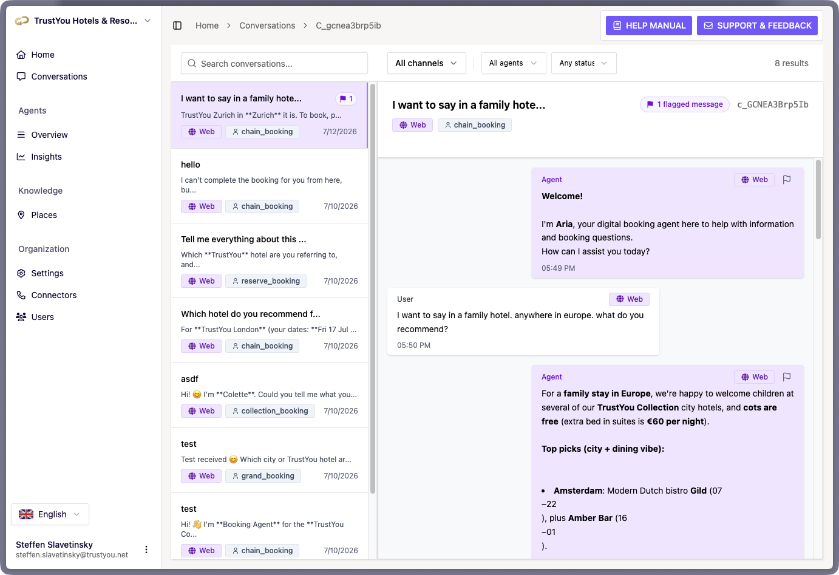Open the All agents filter dropdown
This screenshot has height=575, width=839.
point(514,63)
